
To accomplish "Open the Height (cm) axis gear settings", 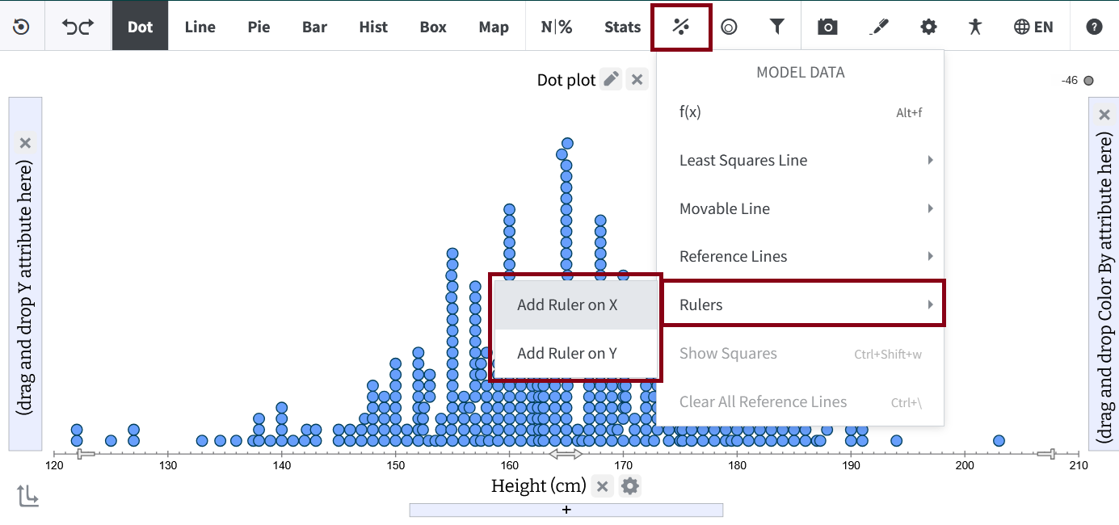I will [630, 486].
